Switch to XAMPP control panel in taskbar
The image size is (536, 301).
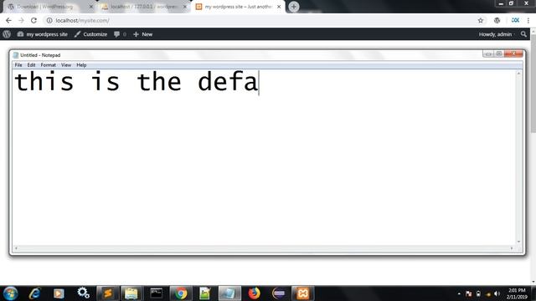(x=302, y=293)
